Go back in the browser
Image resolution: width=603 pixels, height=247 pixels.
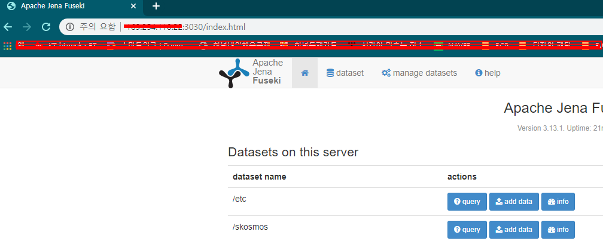[8, 27]
